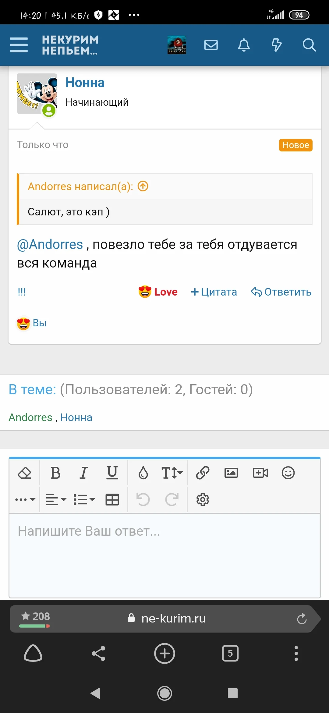Tap the lightning bolt what's-new icon
The image size is (329, 713).
point(276,45)
